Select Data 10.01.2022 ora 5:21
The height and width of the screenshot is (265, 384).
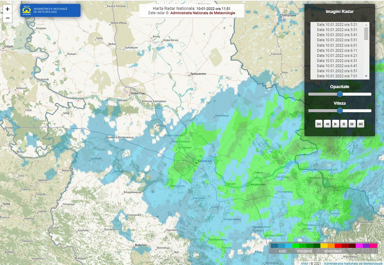(x=337, y=25)
